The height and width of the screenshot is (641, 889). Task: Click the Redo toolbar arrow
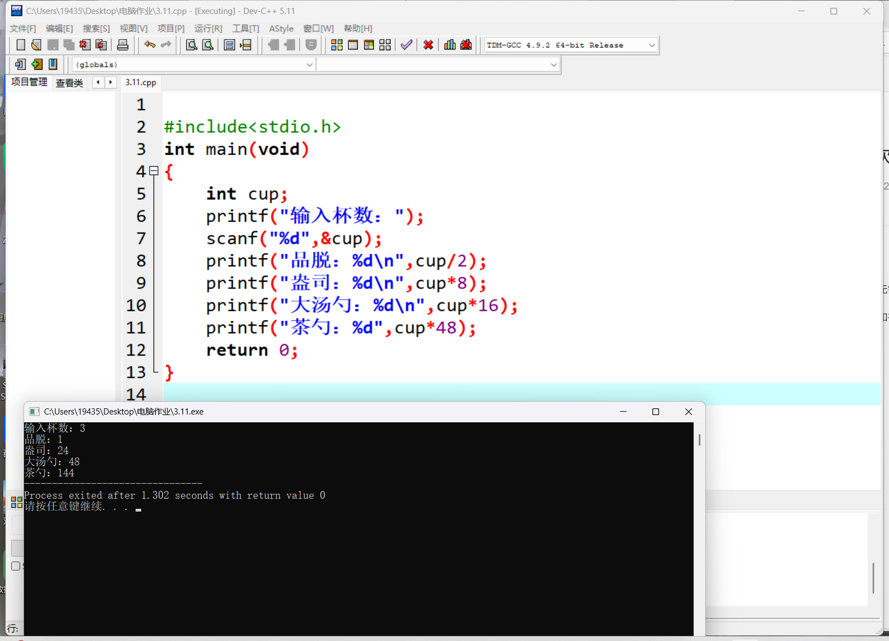(166, 45)
